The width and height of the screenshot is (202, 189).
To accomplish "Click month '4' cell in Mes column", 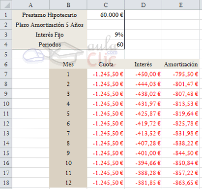I will [x=68, y=104].
